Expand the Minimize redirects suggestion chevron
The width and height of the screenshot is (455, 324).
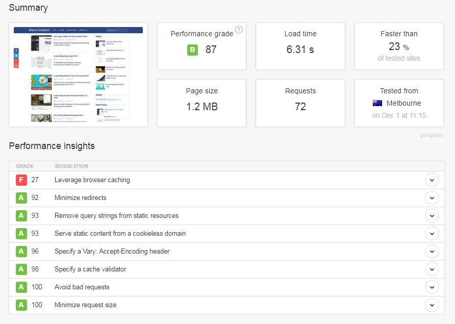(432, 198)
